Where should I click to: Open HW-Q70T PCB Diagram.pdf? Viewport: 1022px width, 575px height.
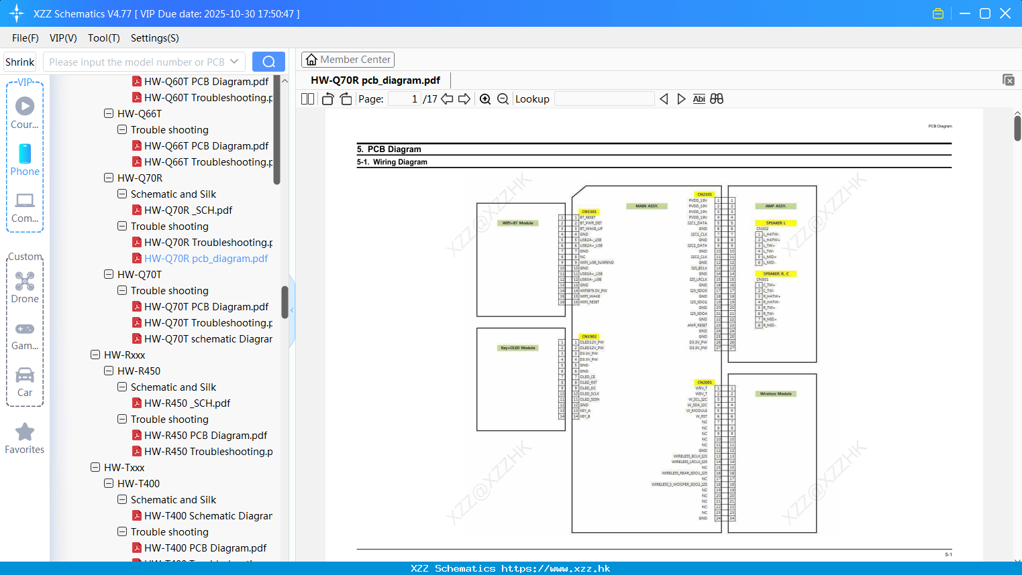coord(200,306)
